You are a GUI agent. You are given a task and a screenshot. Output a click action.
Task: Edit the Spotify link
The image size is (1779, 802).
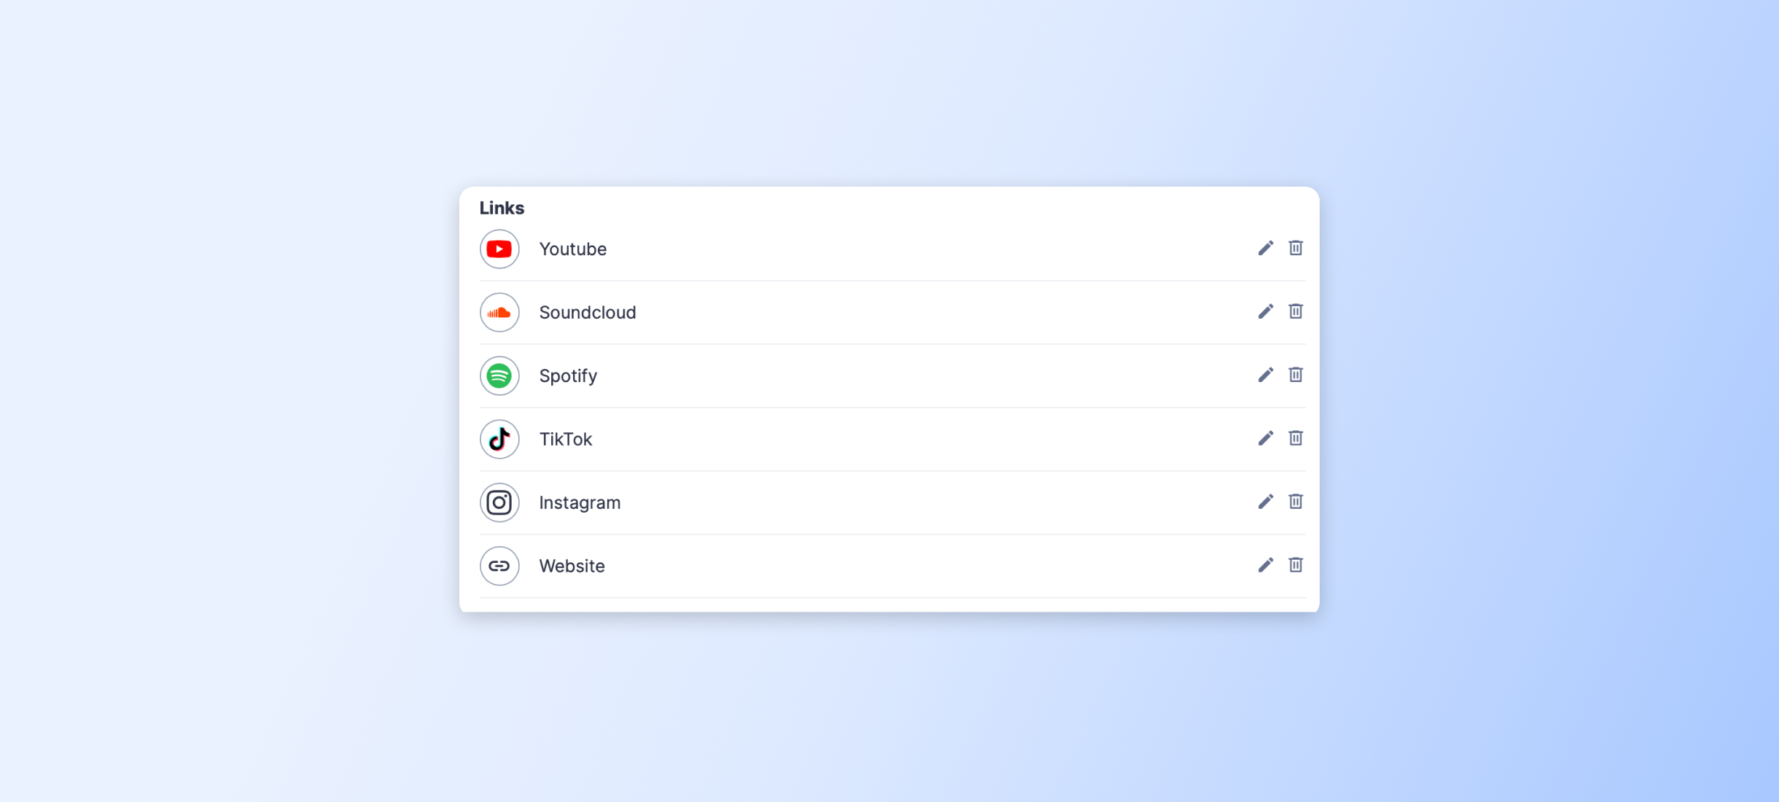pyautogui.click(x=1266, y=375)
